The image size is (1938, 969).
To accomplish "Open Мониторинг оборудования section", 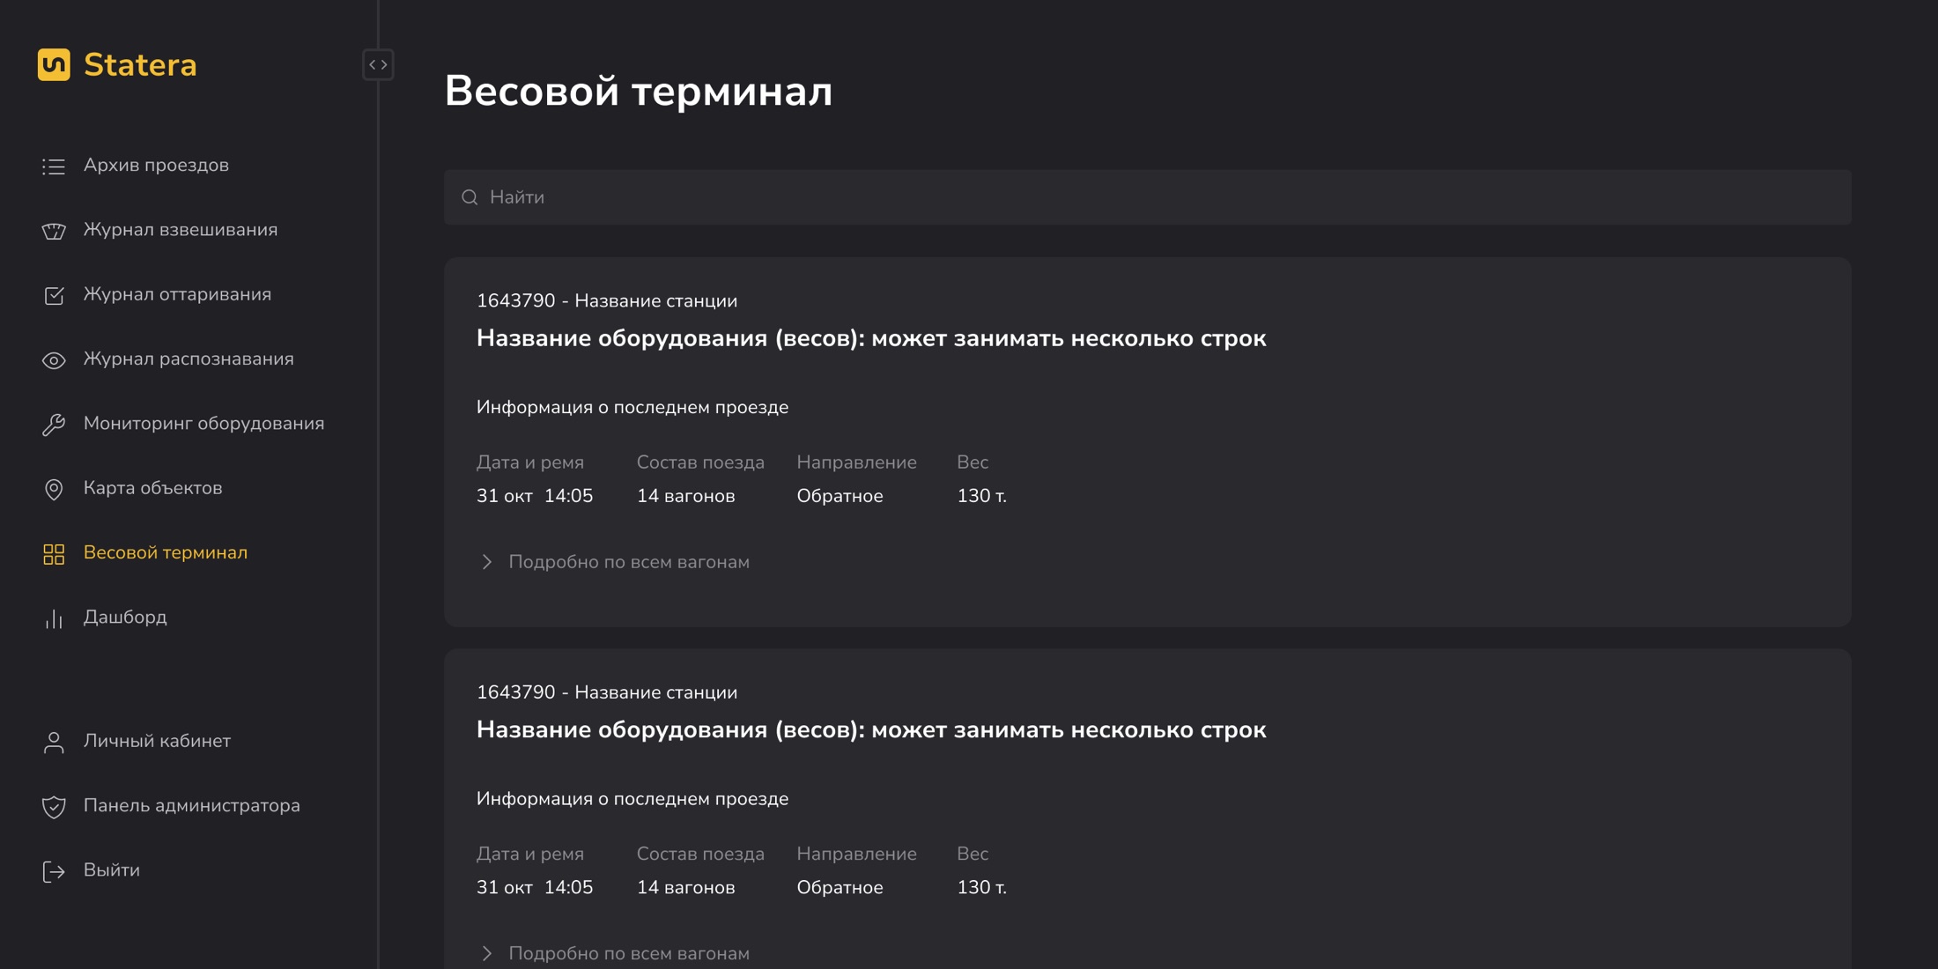I will coord(203,423).
